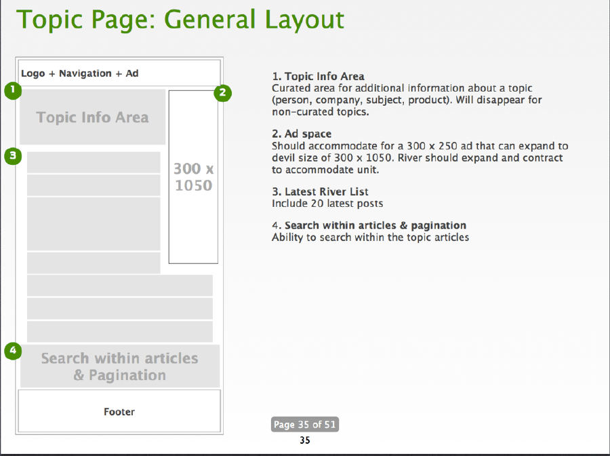This screenshot has height=456, width=610.
Task: Click the Search within articles & Pagination box
Action: point(119,366)
